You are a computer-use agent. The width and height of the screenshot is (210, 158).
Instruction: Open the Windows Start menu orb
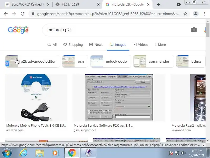coord(7,153)
